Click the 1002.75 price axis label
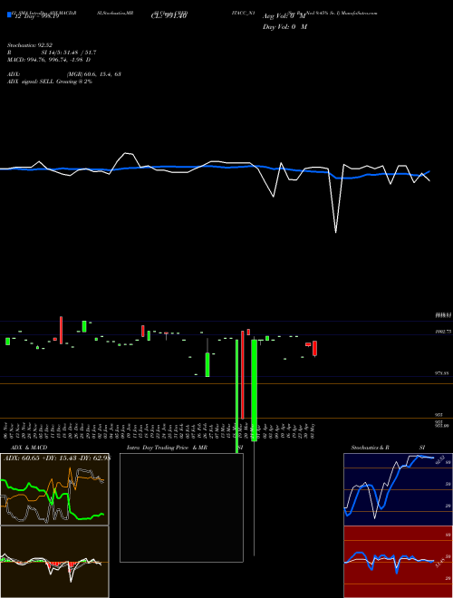The width and height of the screenshot is (453, 598). tap(443, 332)
